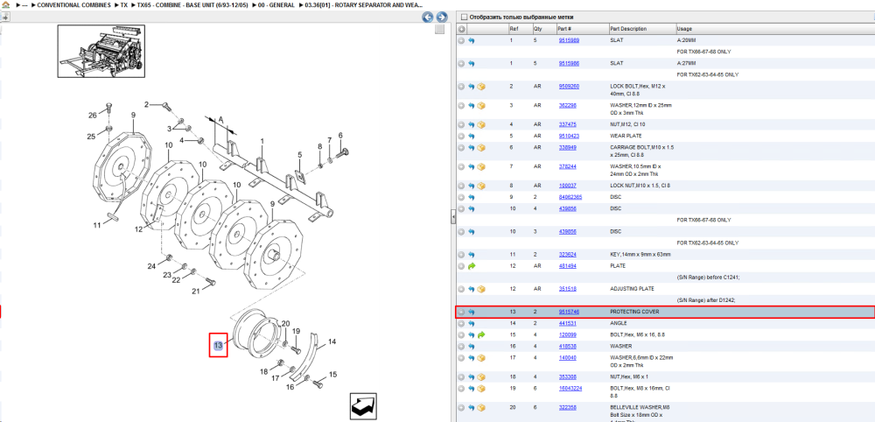The height and width of the screenshot is (422, 875).
Task: Click the combine overview thumbnail image
Action: pyautogui.click(x=101, y=51)
